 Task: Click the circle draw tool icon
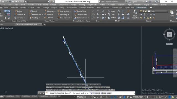tap(98, 14)
